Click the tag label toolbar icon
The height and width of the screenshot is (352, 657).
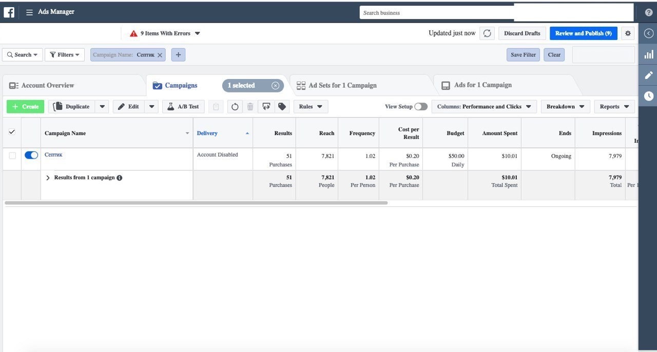click(x=282, y=107)
